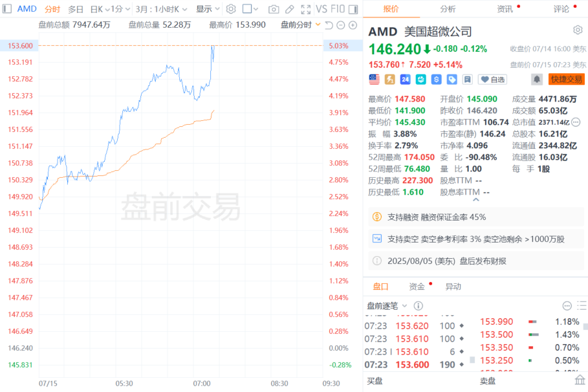Select the 分时 intraday chart tab
The height and width of the screenshot is (392, 588).
click(52, 9)
